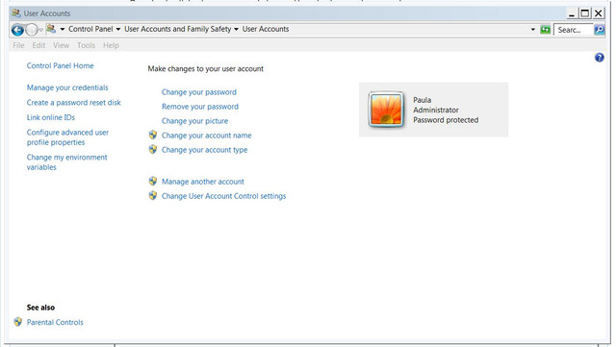
Task: Open recent pages dropdown next to Forward
Action: coord(40,30)
